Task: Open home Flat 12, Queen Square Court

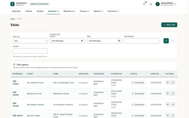Action: pyautogui.click(x=63, y=116)
